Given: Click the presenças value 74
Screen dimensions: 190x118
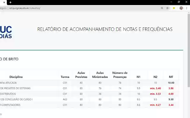Looking at the screenshot, I should click(120, 88).
